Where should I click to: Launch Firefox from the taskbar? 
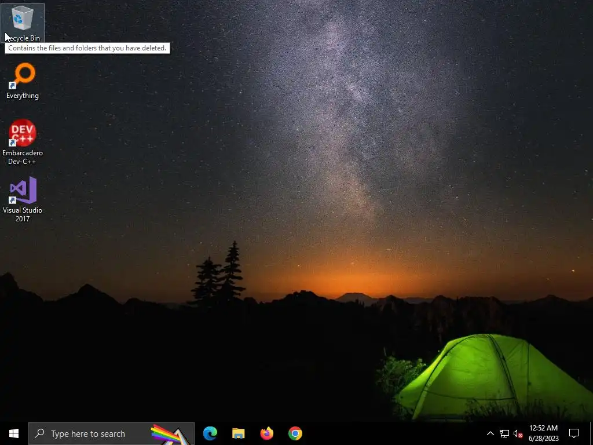(x=266, y=433)
